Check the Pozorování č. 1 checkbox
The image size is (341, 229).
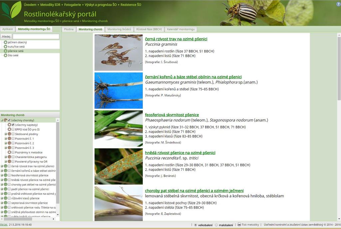click(x=13, y=138)
